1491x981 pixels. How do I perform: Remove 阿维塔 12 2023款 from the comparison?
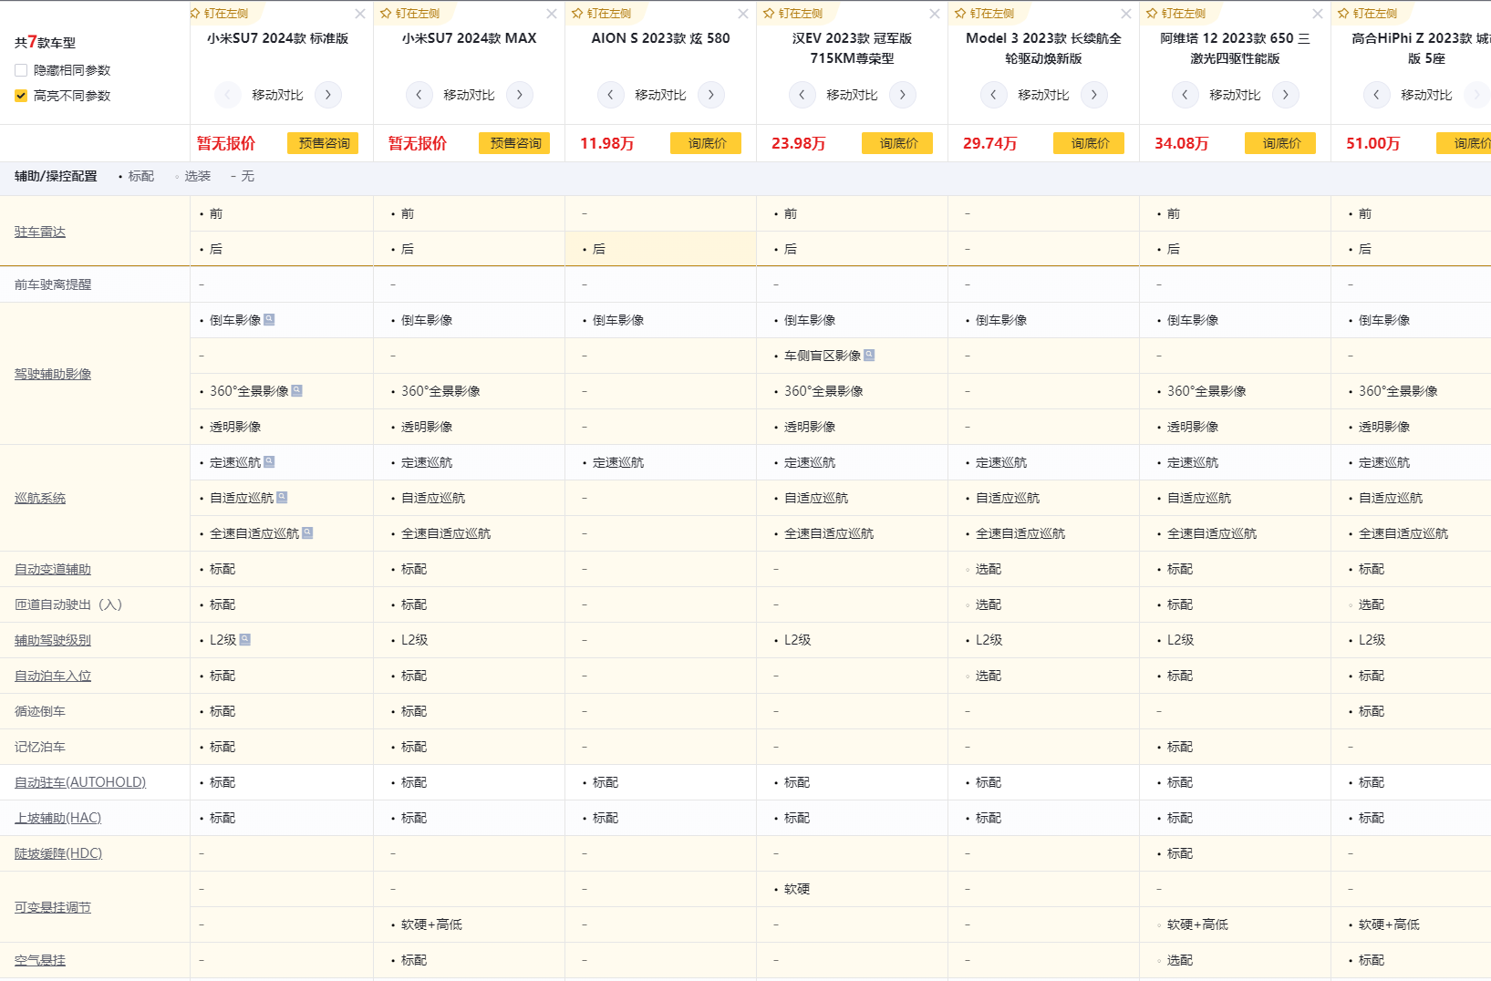(1317, 14)
